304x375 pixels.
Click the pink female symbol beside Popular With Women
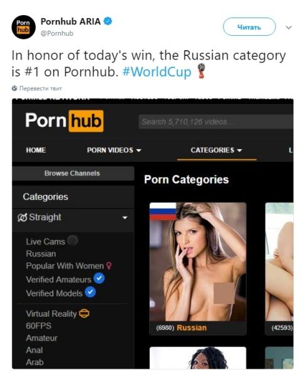click(x=109, y=266)
